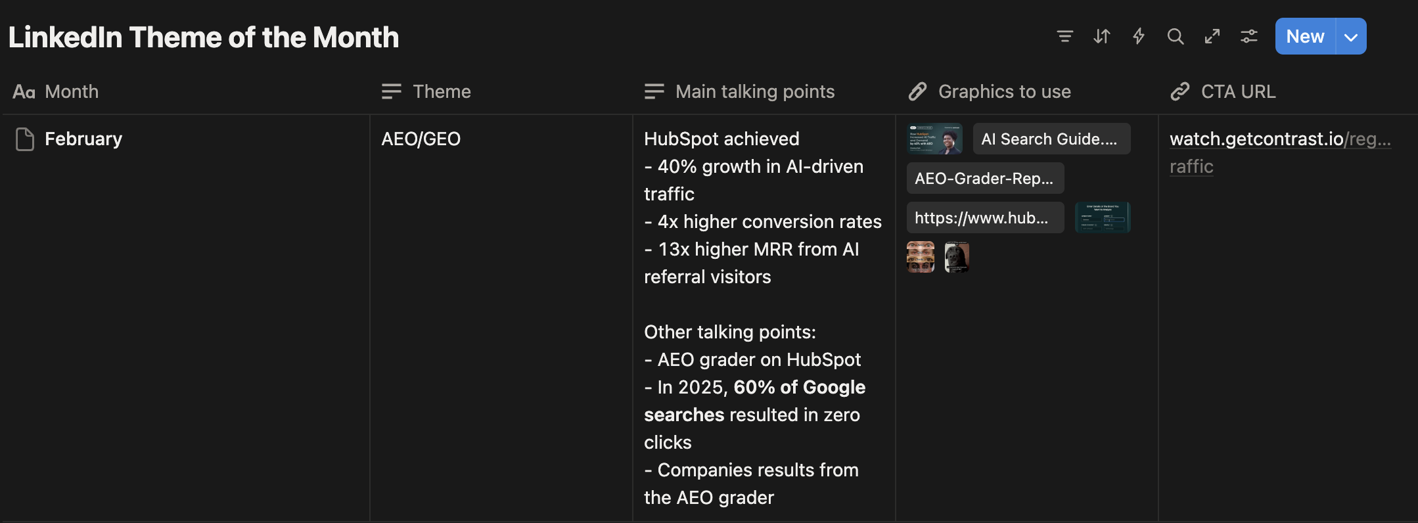Click the link icon on CTA URL column
1418x523 pixels.
1179,91
